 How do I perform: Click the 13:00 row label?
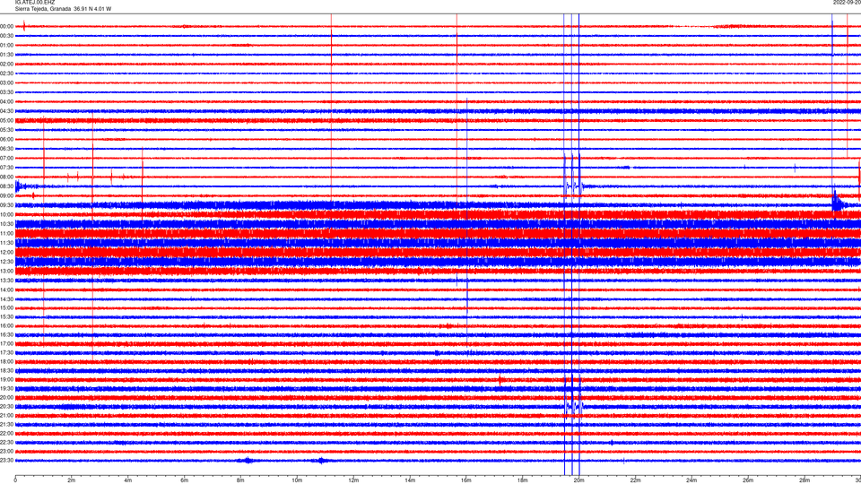pos(6,271)
